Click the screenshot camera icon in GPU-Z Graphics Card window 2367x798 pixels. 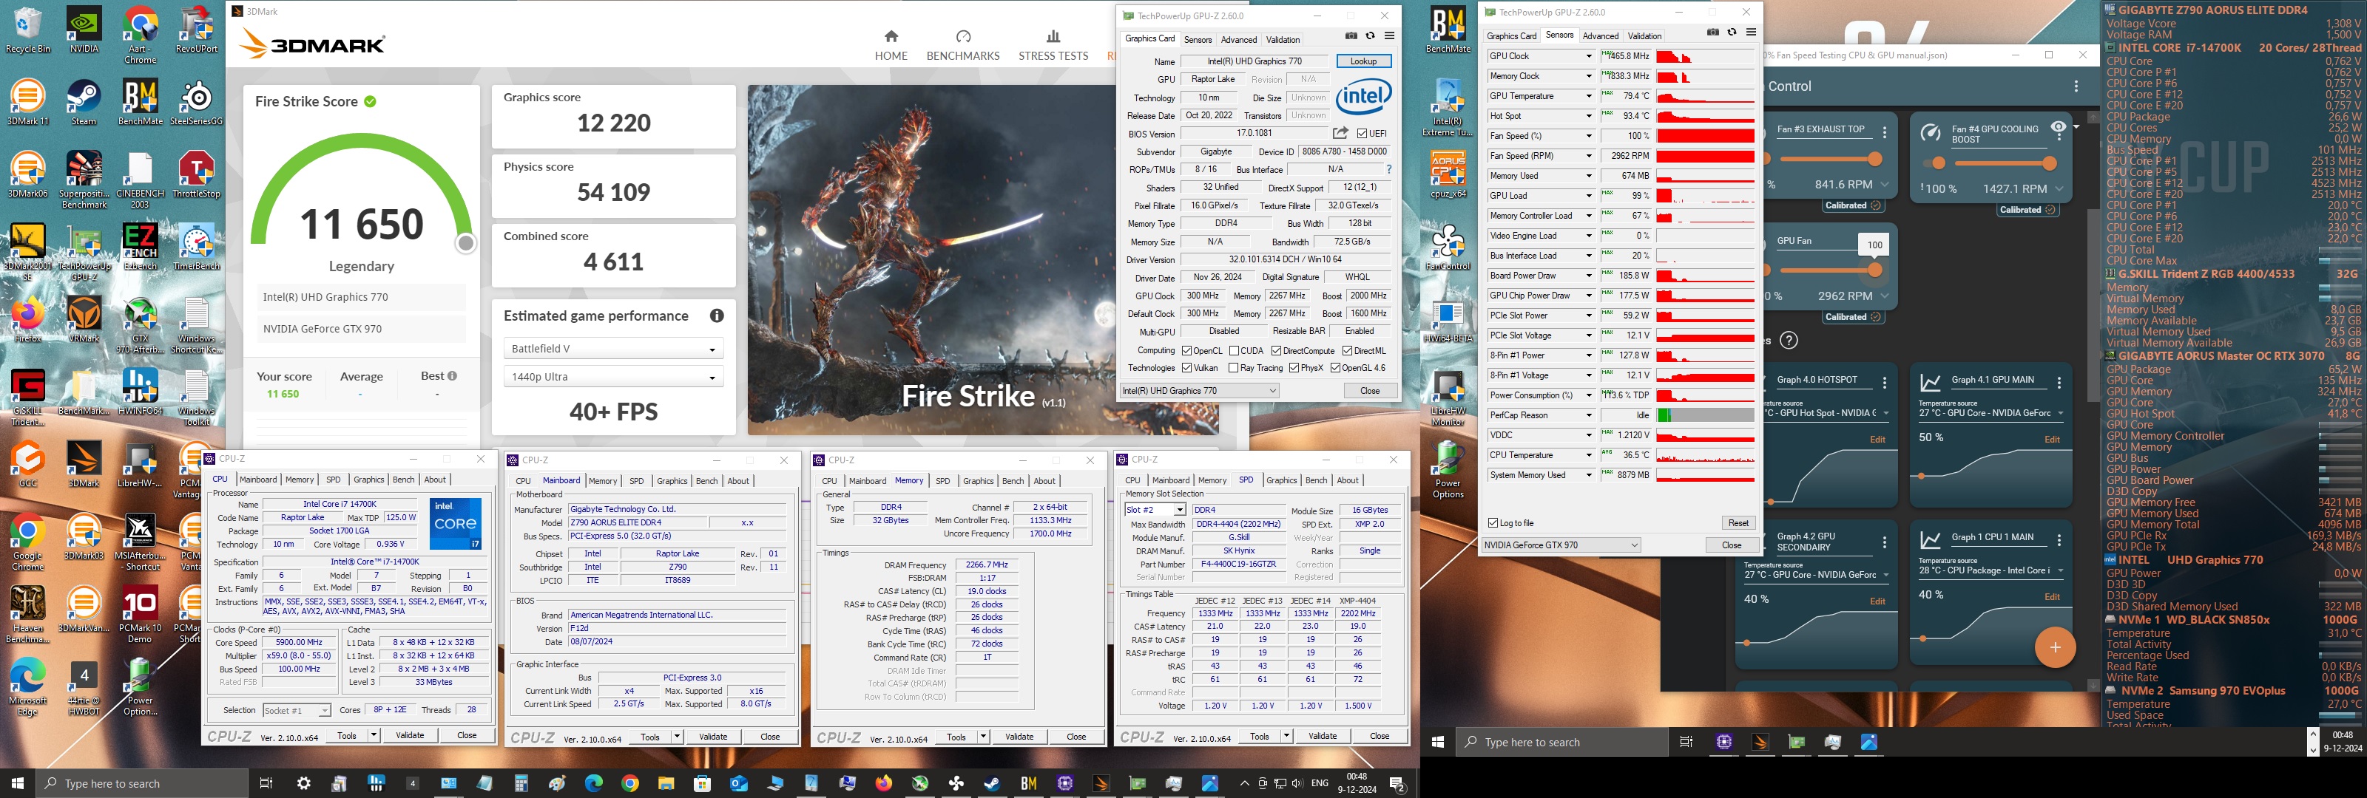coord(1351,35)
